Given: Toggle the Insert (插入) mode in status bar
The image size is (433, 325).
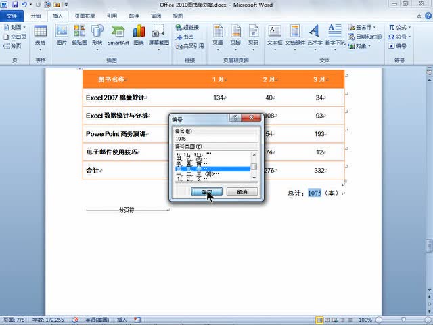Looking at the screenshot, I should (122, 320).
